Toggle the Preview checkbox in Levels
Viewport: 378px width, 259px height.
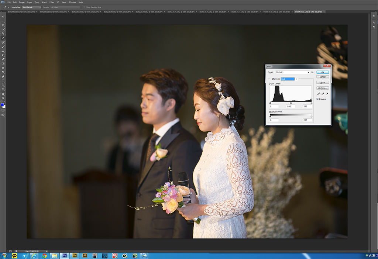coord(318,99)
